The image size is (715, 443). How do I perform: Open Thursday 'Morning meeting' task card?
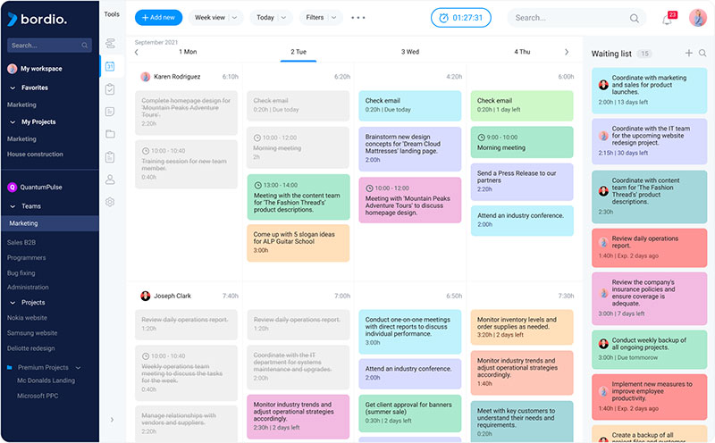click(522, 142)
